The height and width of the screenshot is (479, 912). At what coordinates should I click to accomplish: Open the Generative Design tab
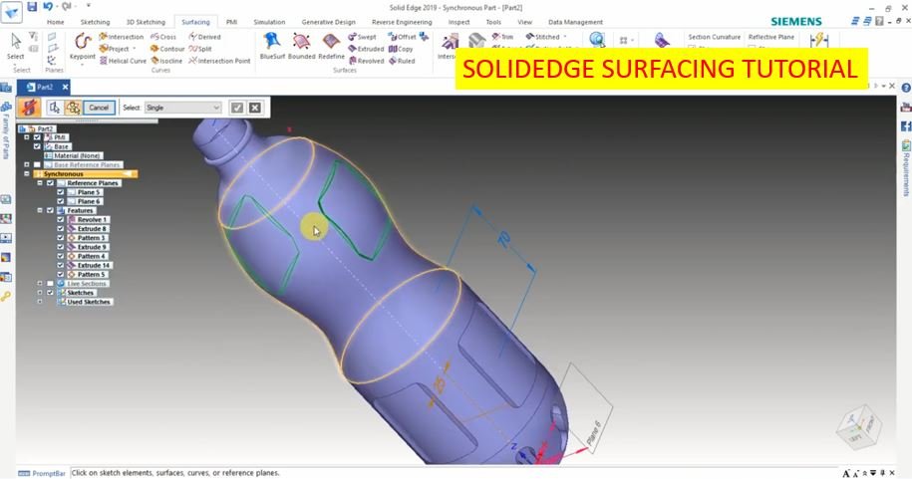coord(329,22)
